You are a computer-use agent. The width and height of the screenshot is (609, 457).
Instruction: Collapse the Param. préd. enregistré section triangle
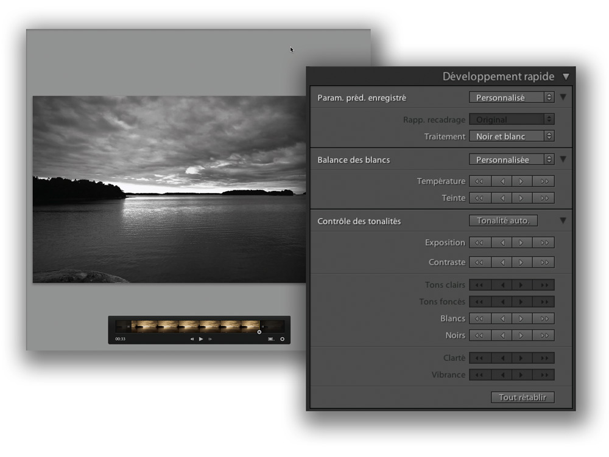tap(563, 97)
